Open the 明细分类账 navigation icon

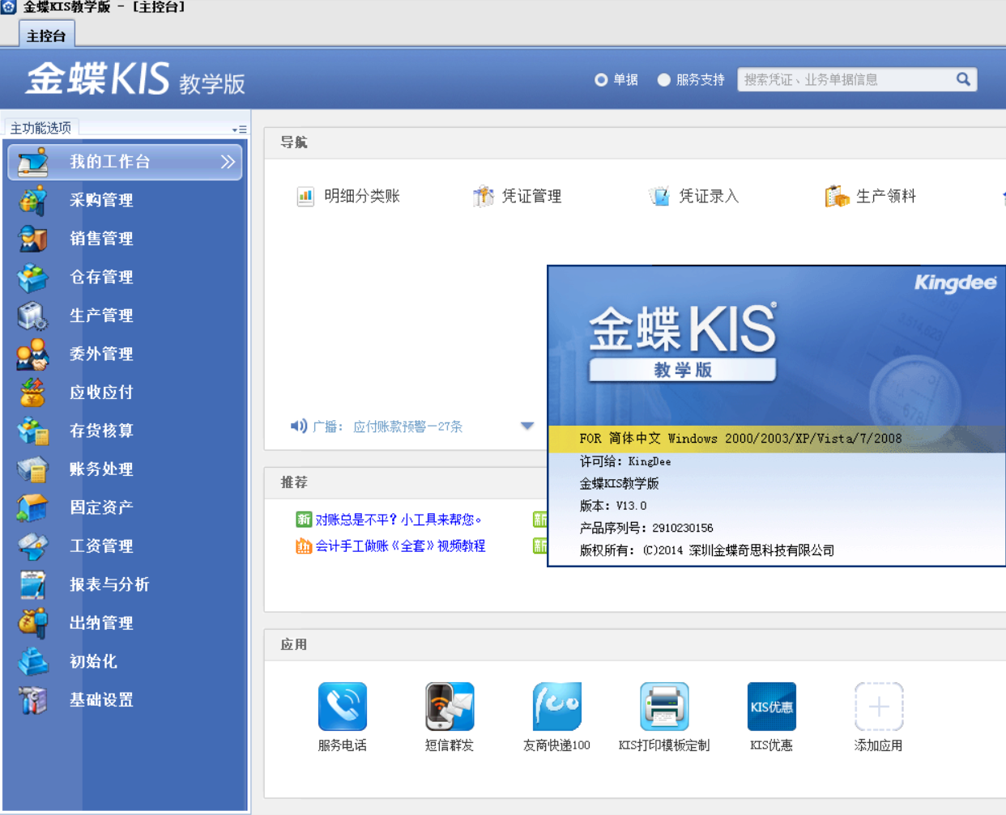305,197
